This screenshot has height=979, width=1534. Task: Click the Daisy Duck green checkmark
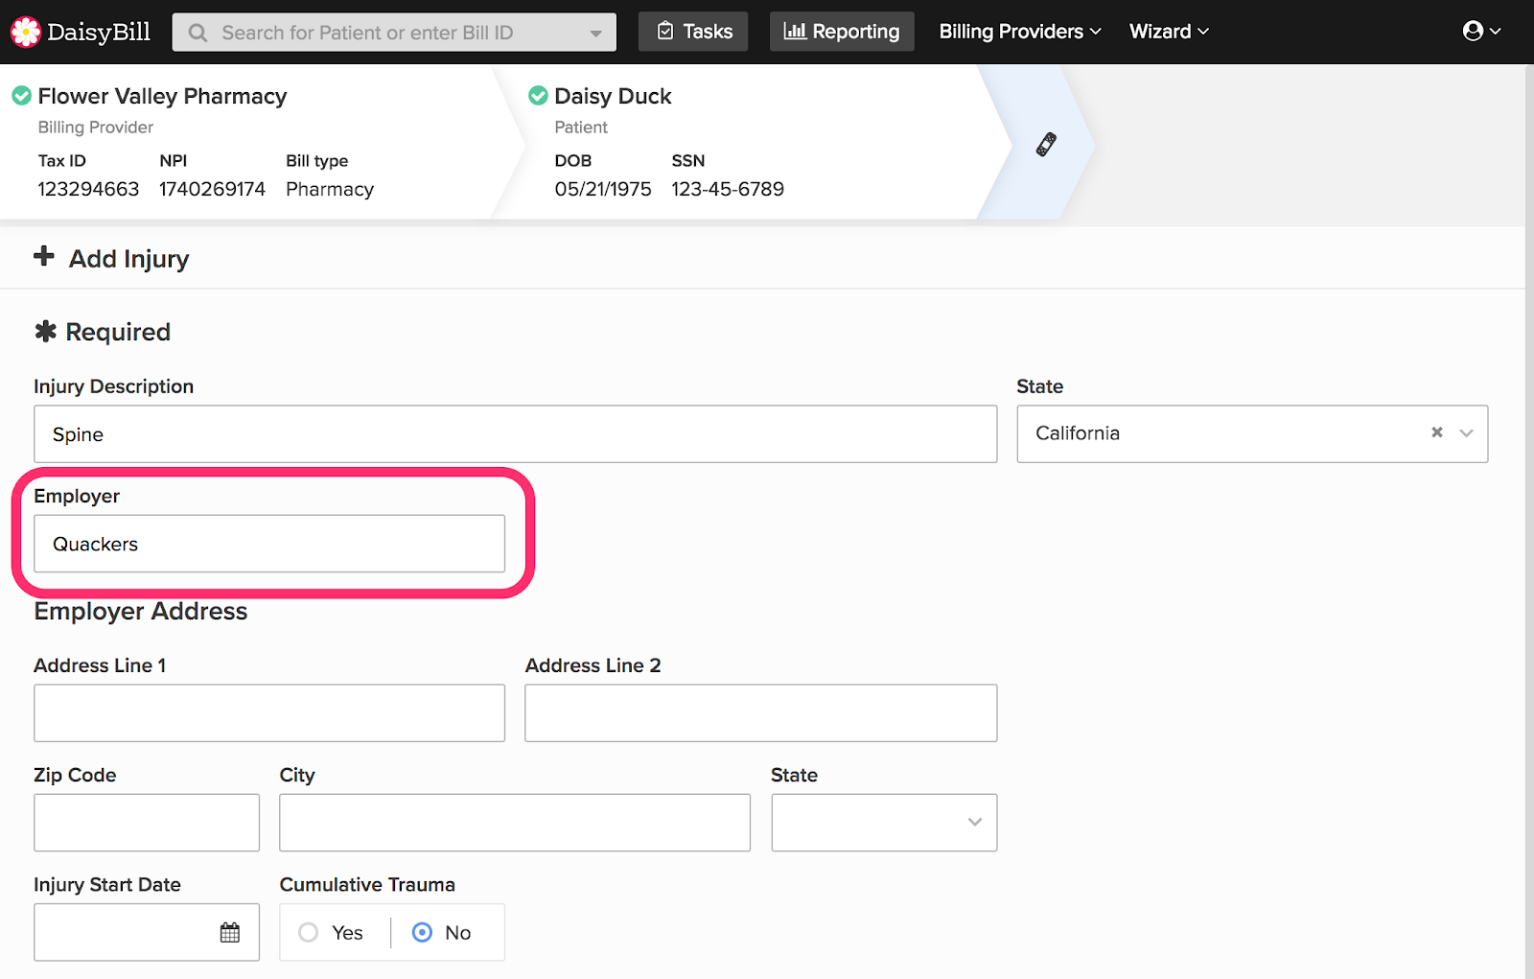click(538, 96)
